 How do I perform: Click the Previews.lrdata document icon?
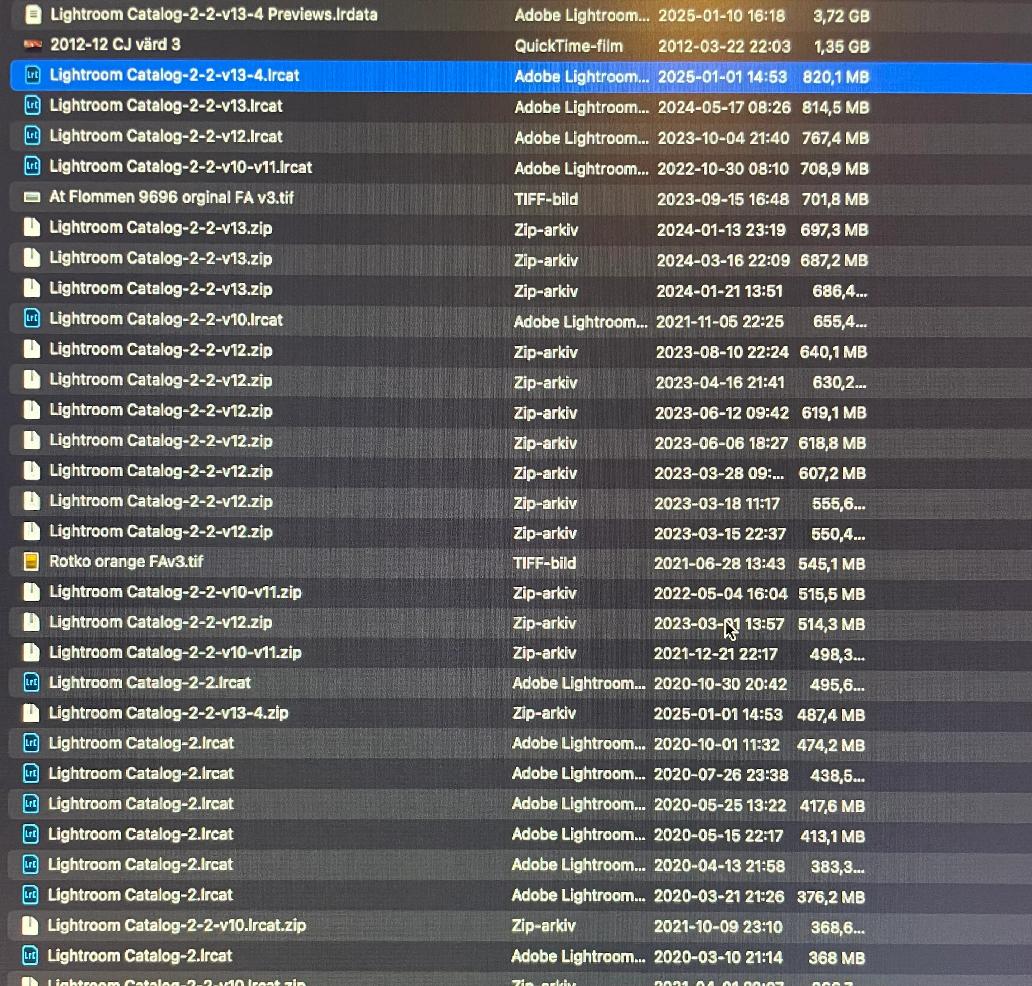[33, 14]
